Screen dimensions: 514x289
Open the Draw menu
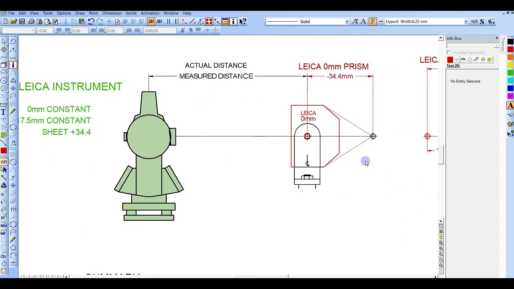[x=80, y=13]
